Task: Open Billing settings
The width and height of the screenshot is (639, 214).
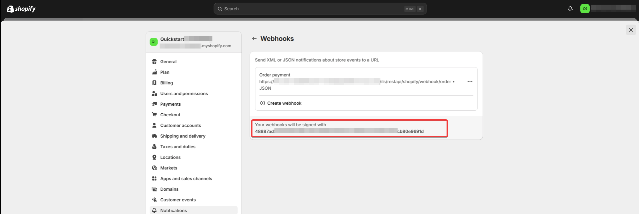Action: pos(166,83)
